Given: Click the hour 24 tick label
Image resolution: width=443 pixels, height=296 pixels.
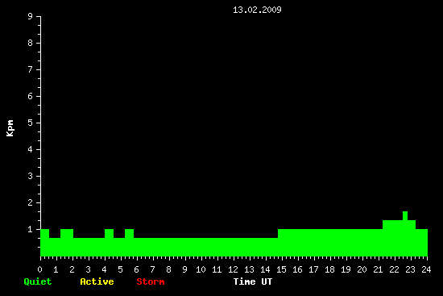Looking at the screenshot, I should pyautogui.click(x=426, y=269).
